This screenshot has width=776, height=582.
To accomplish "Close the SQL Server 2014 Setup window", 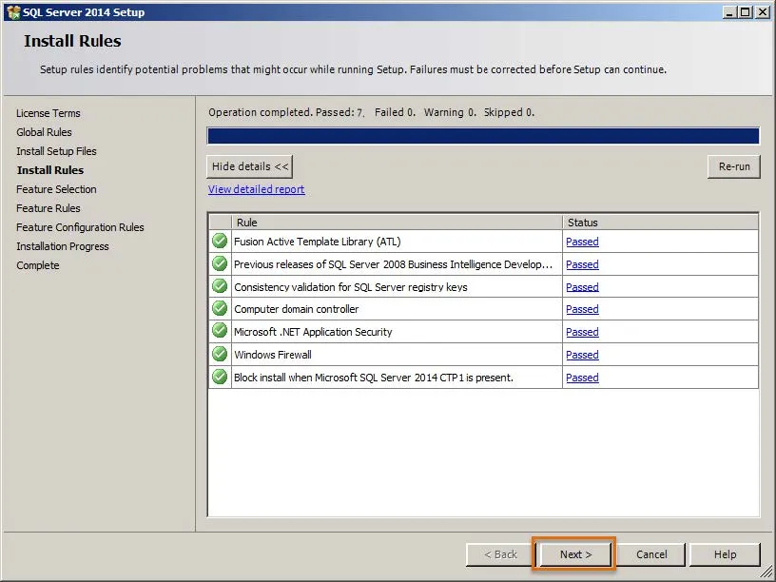I will [x=763, y=12].
